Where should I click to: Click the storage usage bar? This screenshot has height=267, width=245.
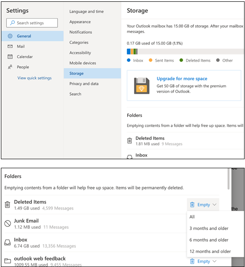tap(185, 51)
